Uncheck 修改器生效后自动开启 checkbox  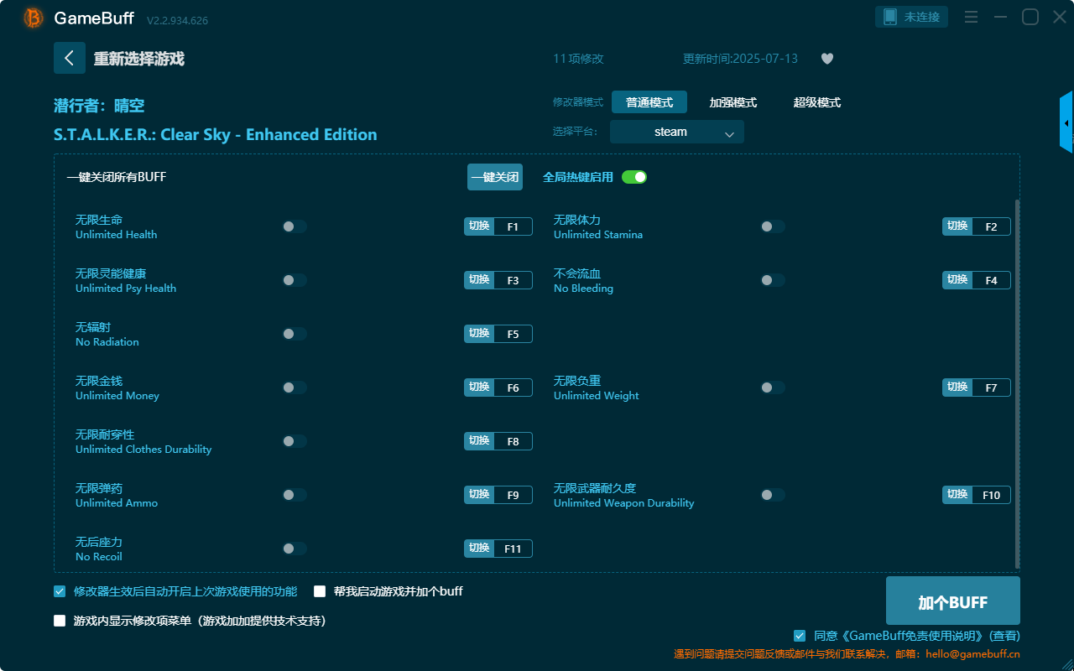point(60,591)
